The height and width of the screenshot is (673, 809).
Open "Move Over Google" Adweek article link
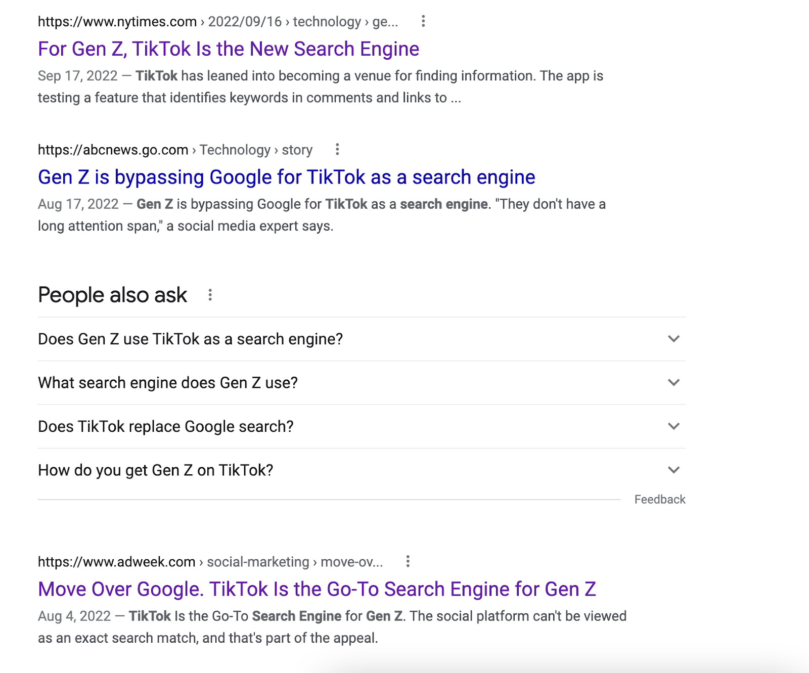[317, 589]
